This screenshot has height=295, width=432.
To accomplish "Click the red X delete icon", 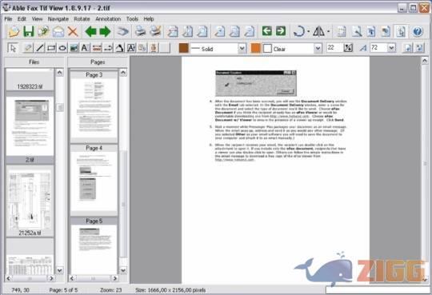I will 73,31.
